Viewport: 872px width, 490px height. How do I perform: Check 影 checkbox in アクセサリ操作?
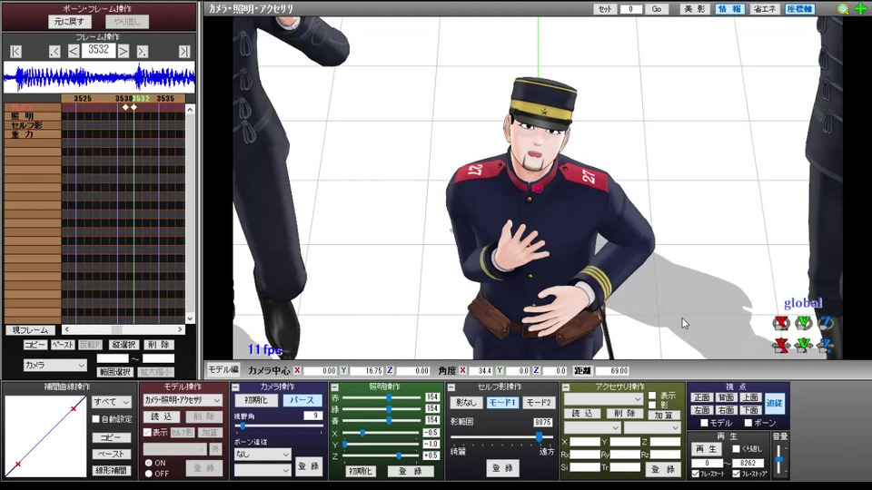tap(652, 405)
